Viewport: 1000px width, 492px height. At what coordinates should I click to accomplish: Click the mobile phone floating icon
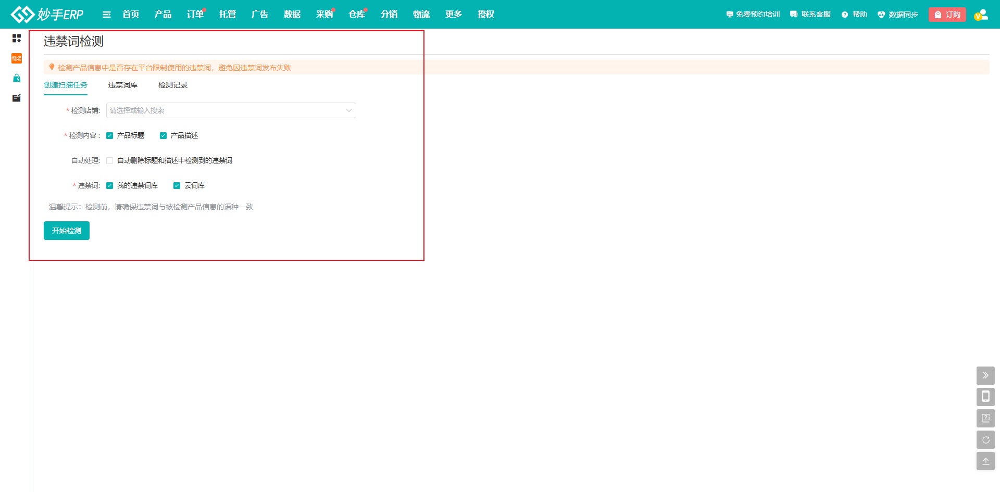tap(985, 397)
